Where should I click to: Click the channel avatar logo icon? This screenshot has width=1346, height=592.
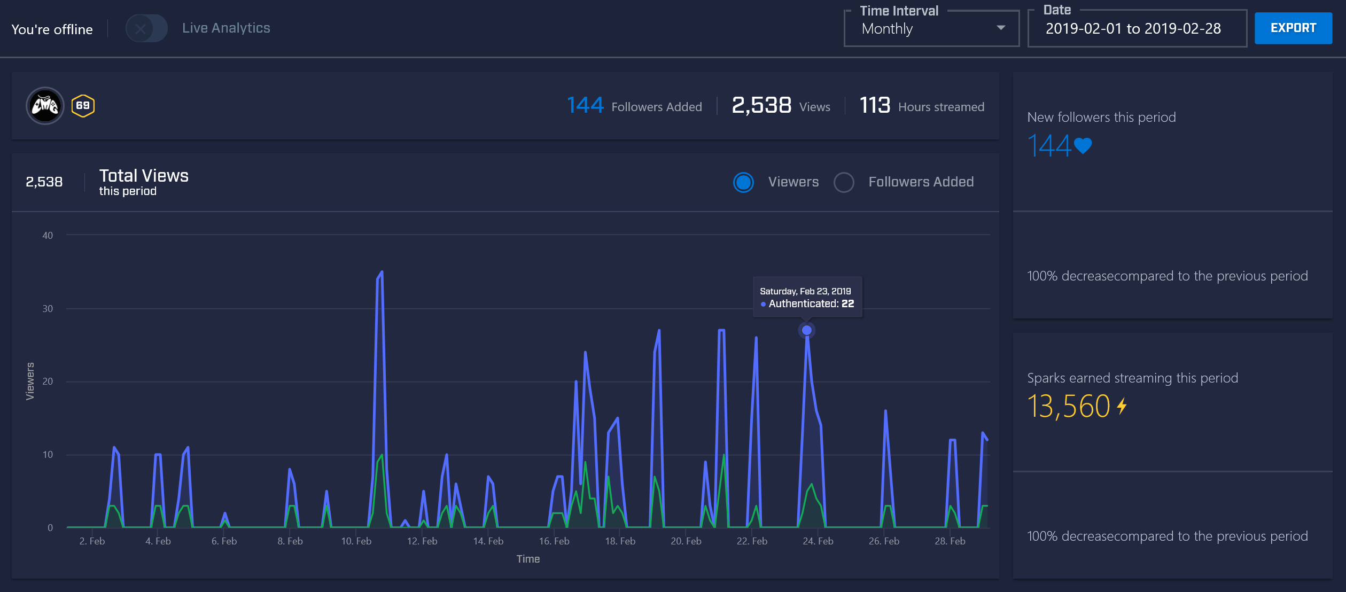[45, 106]
